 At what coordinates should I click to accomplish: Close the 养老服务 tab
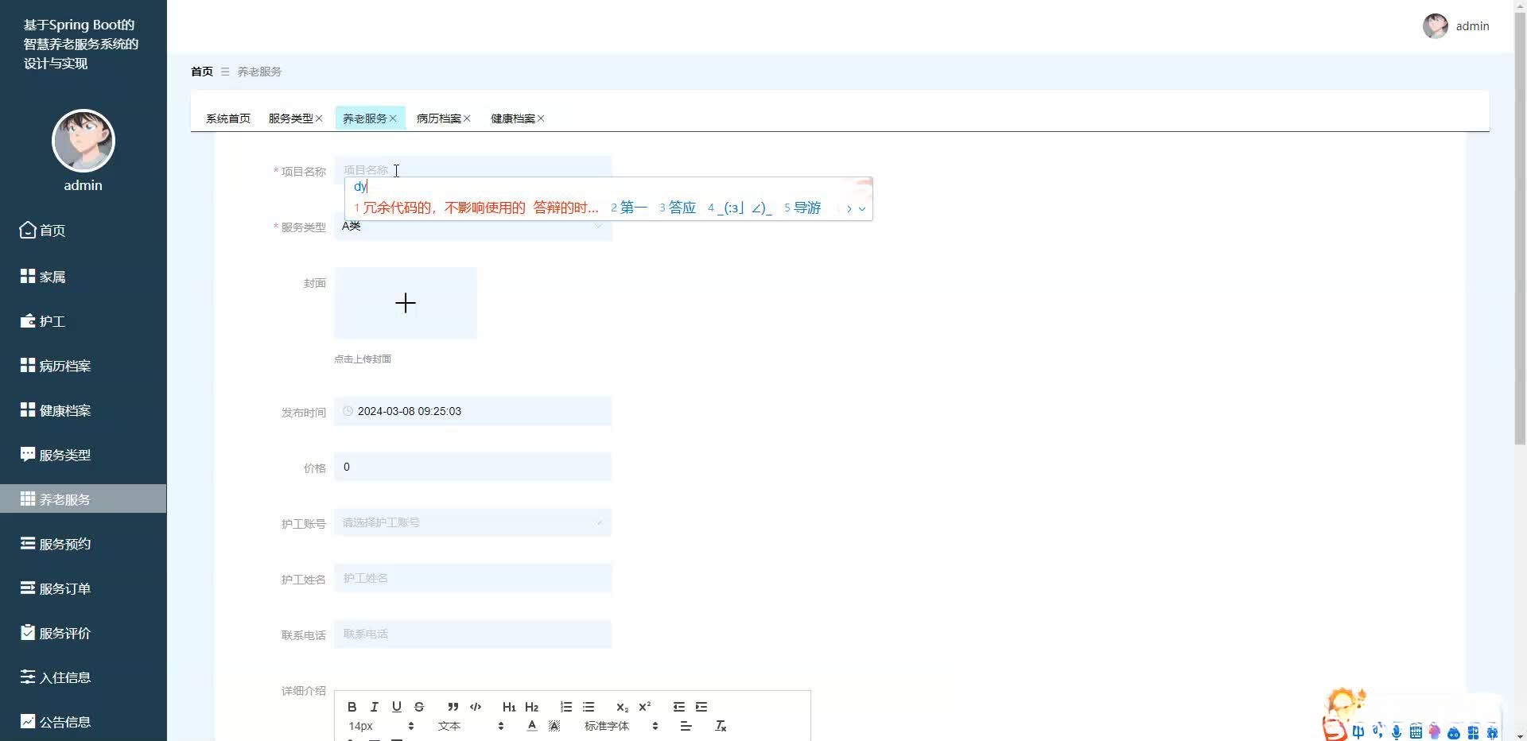[x=393, y=118]
